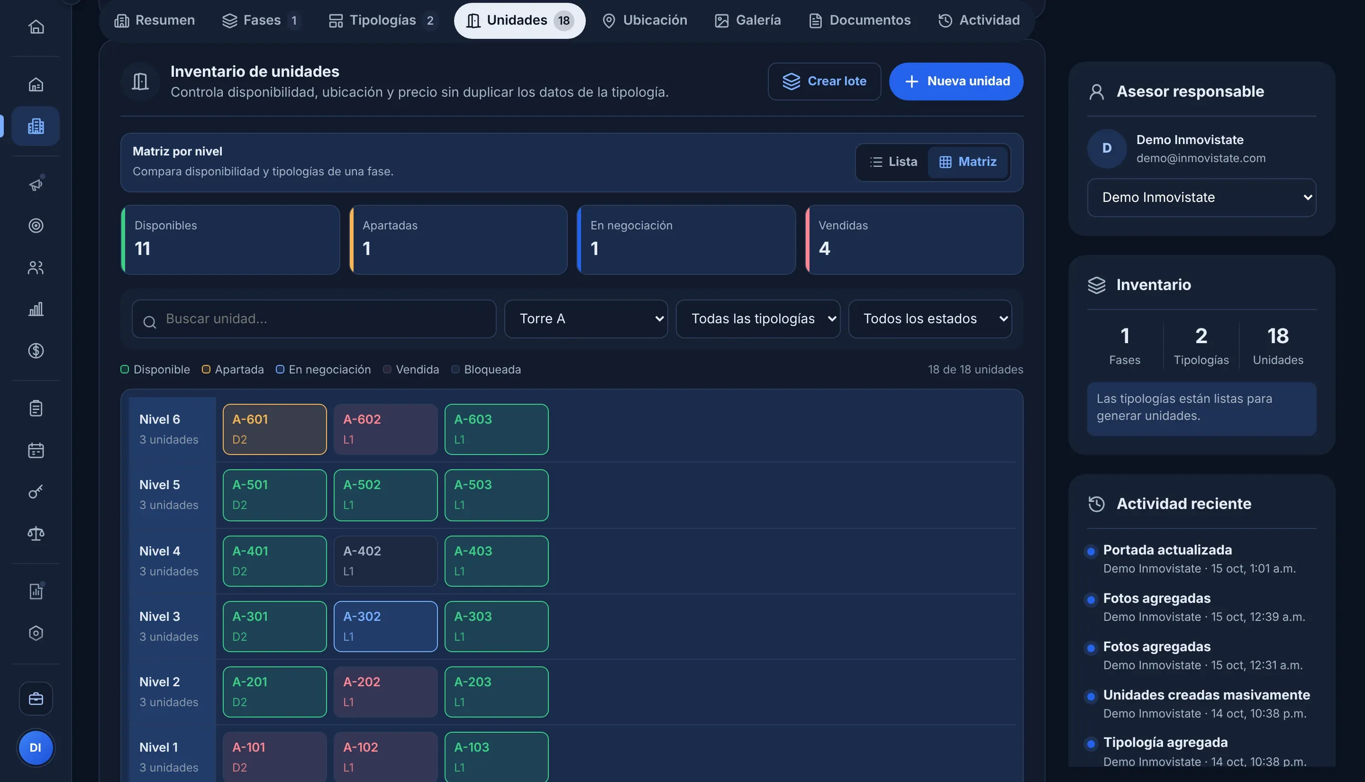The height and width of the screenshot is (782, 1365).
Task: Open the building developments sidebar icon
Action: (36, 126)
